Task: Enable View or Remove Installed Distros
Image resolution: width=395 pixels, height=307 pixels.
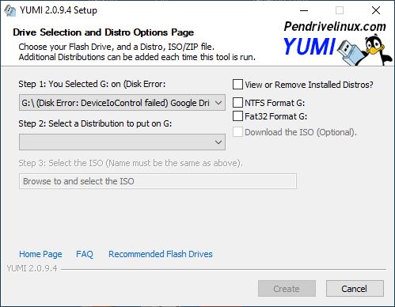Action: pos(237,85)
